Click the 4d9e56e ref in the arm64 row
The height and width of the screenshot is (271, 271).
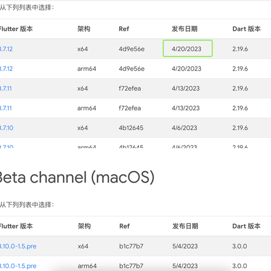(131, 69)
